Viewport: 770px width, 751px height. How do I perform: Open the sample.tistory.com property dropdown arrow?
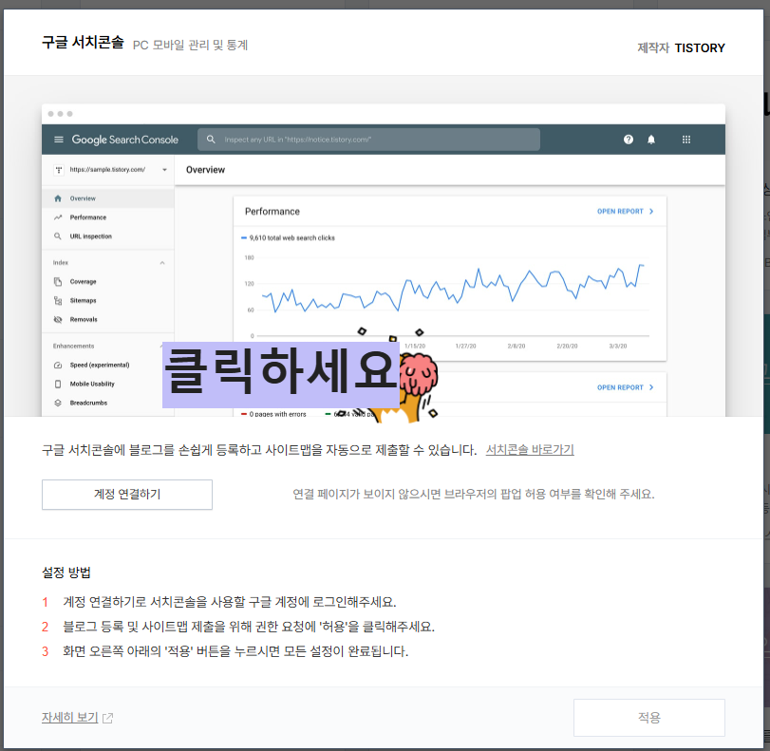(164, 169)
